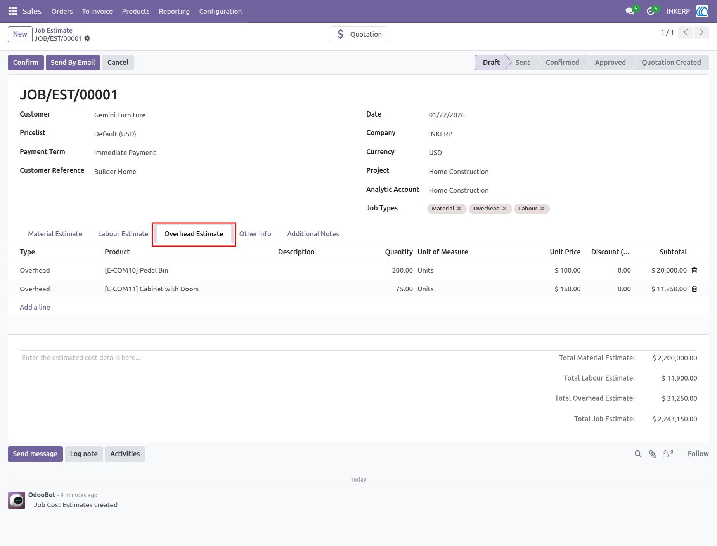Switch to Additional Notes tab
The width and height of the screenshot is (717, 546).
click(x=313, y=234)
